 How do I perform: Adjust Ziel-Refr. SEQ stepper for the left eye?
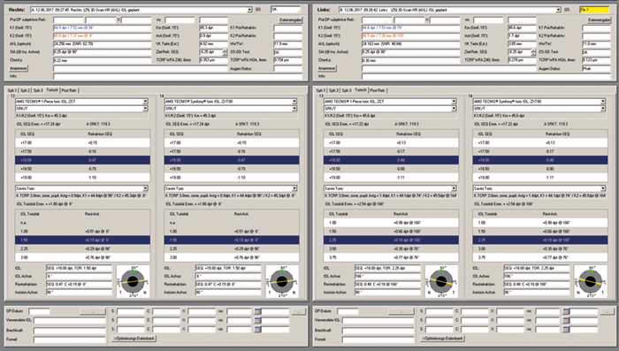pos(533,52)
